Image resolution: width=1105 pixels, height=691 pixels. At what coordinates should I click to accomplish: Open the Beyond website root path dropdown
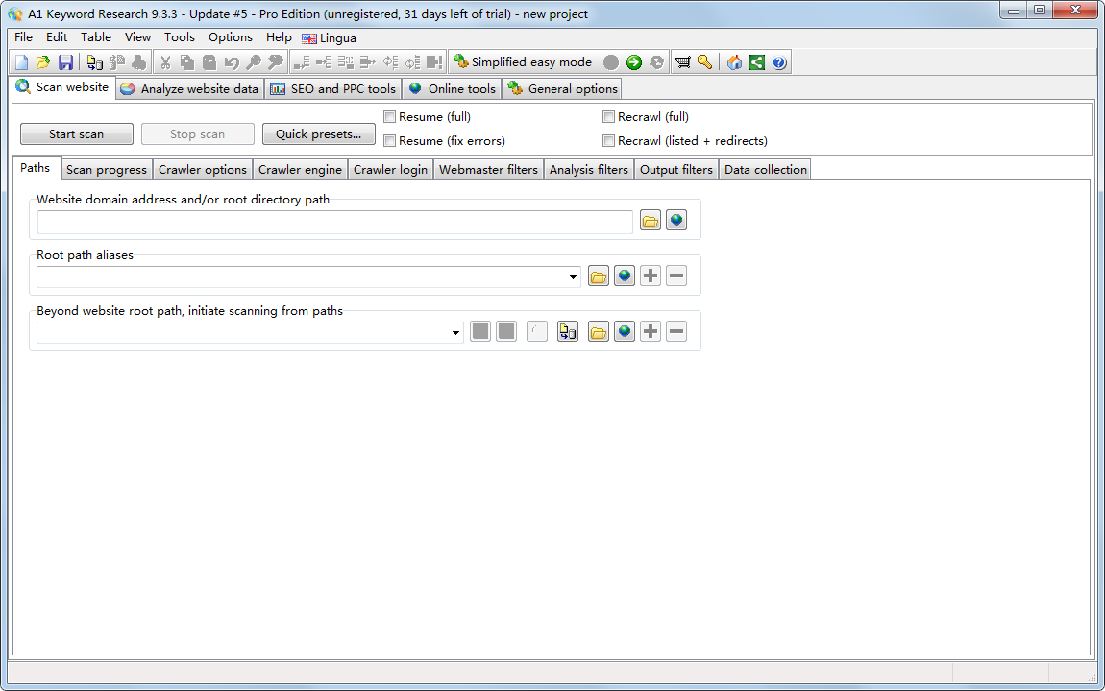(x=456, y=333)
